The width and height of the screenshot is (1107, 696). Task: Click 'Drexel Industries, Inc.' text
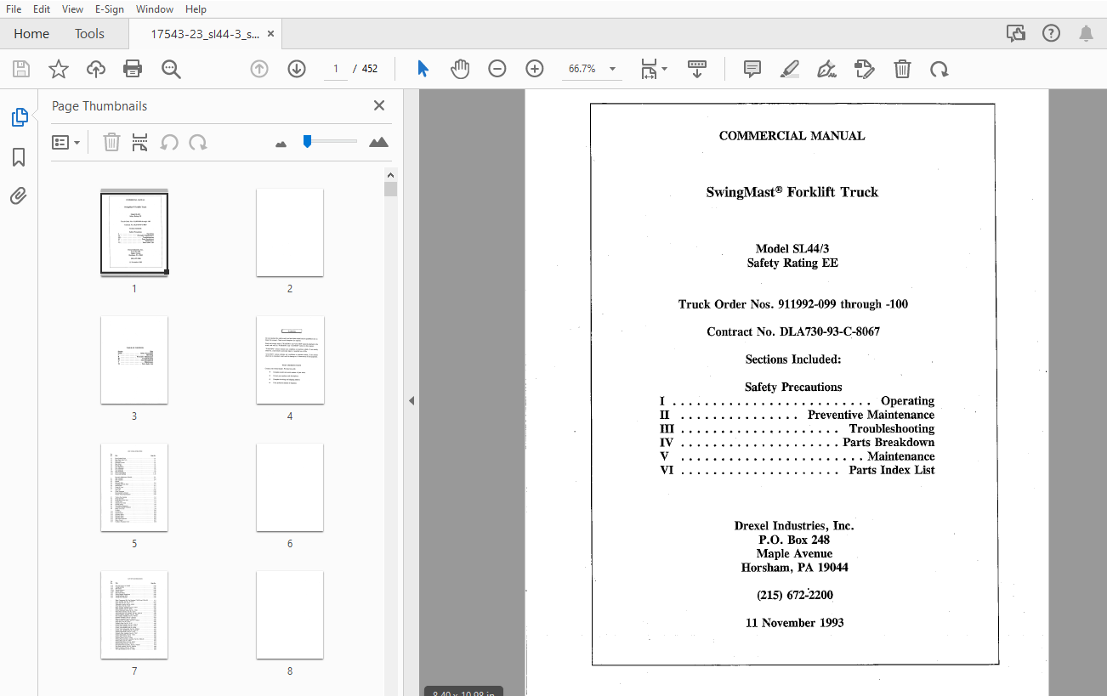pos(794,525)
